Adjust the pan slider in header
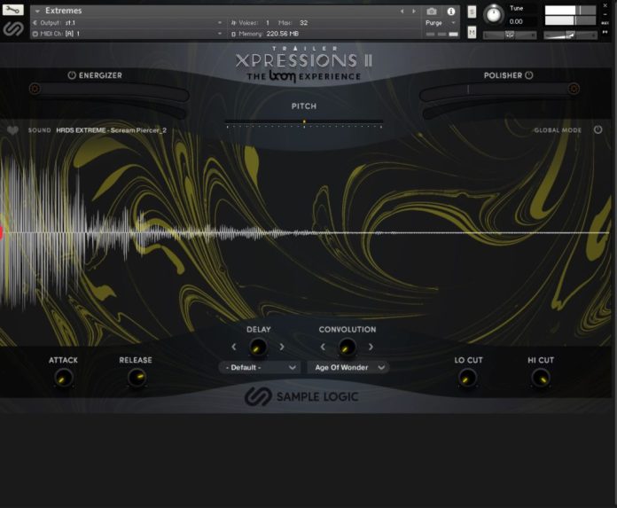The width and height of the screenshot is (617, 508). pos(510,35)
